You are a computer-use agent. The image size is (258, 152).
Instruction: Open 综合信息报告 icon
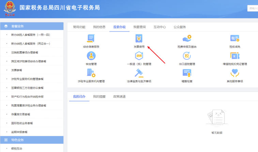click(91, 38)
